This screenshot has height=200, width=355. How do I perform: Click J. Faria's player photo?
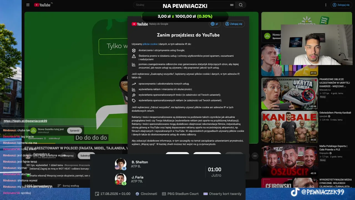[x=121, y=179]
